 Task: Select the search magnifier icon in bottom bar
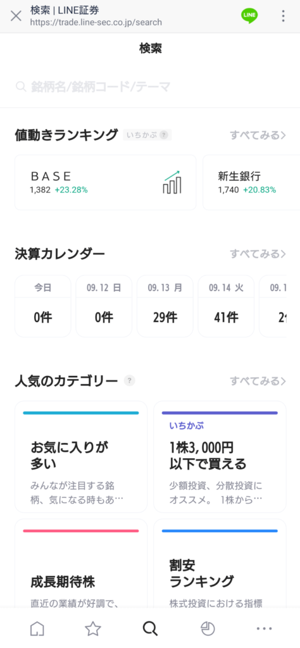150,628
